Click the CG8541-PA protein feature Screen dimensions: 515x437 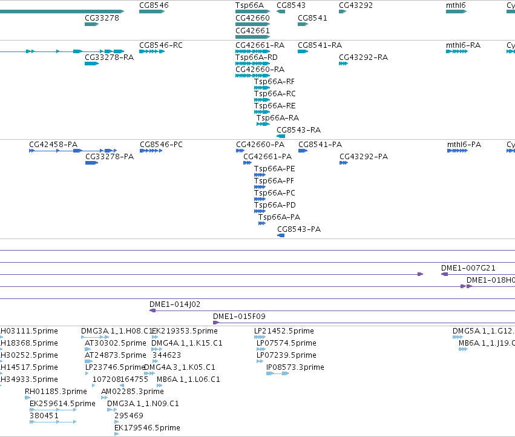(303, 151)
